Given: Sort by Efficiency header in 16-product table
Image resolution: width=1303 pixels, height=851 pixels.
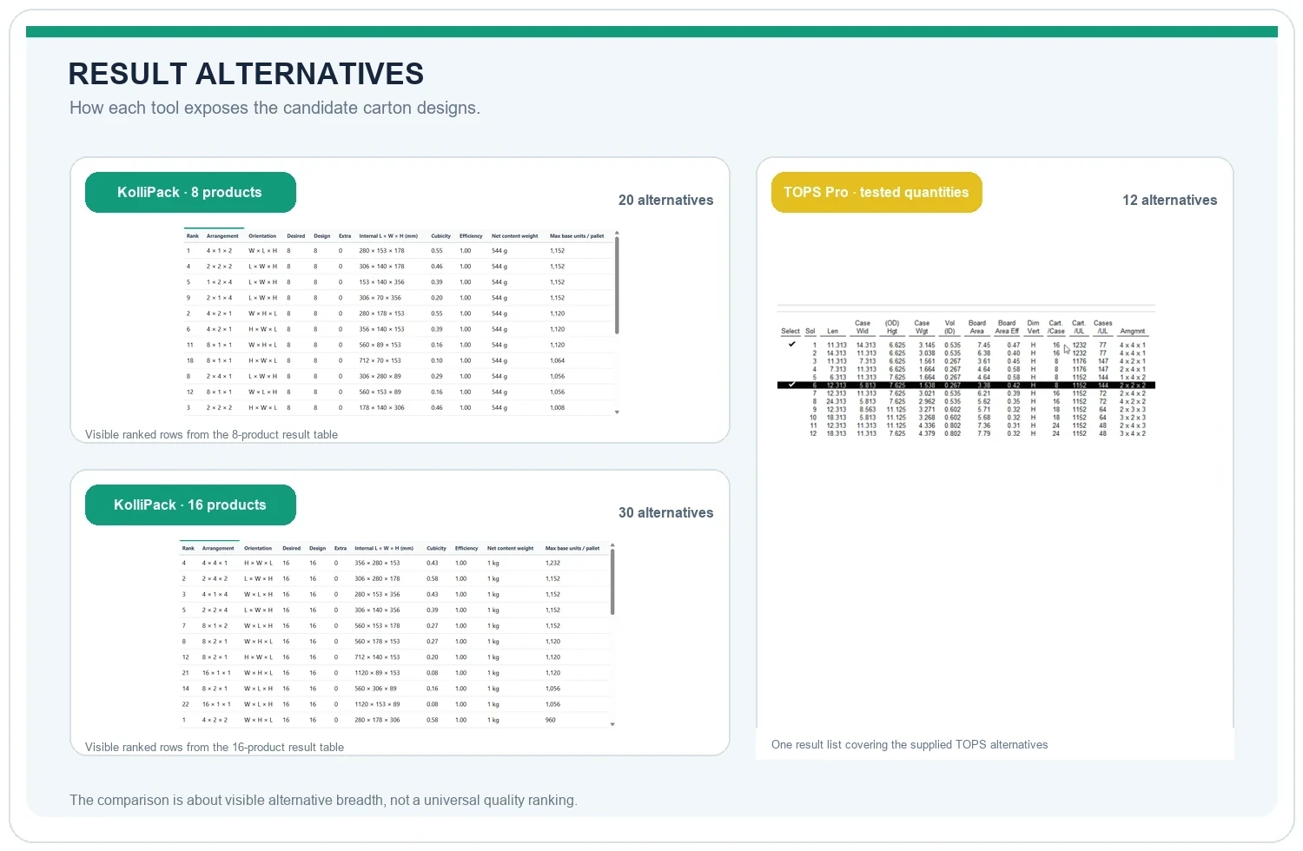Looking at the screenshot, I should 466,549.
